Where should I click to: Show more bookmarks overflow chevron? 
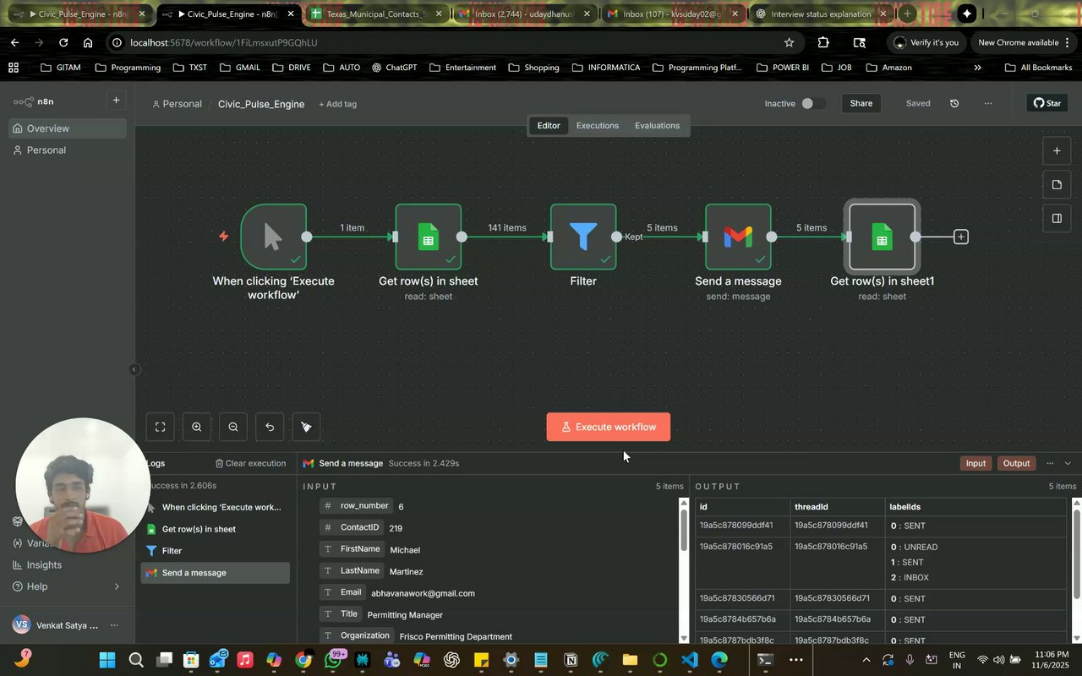pyautogui.click(x=978, y=68)
